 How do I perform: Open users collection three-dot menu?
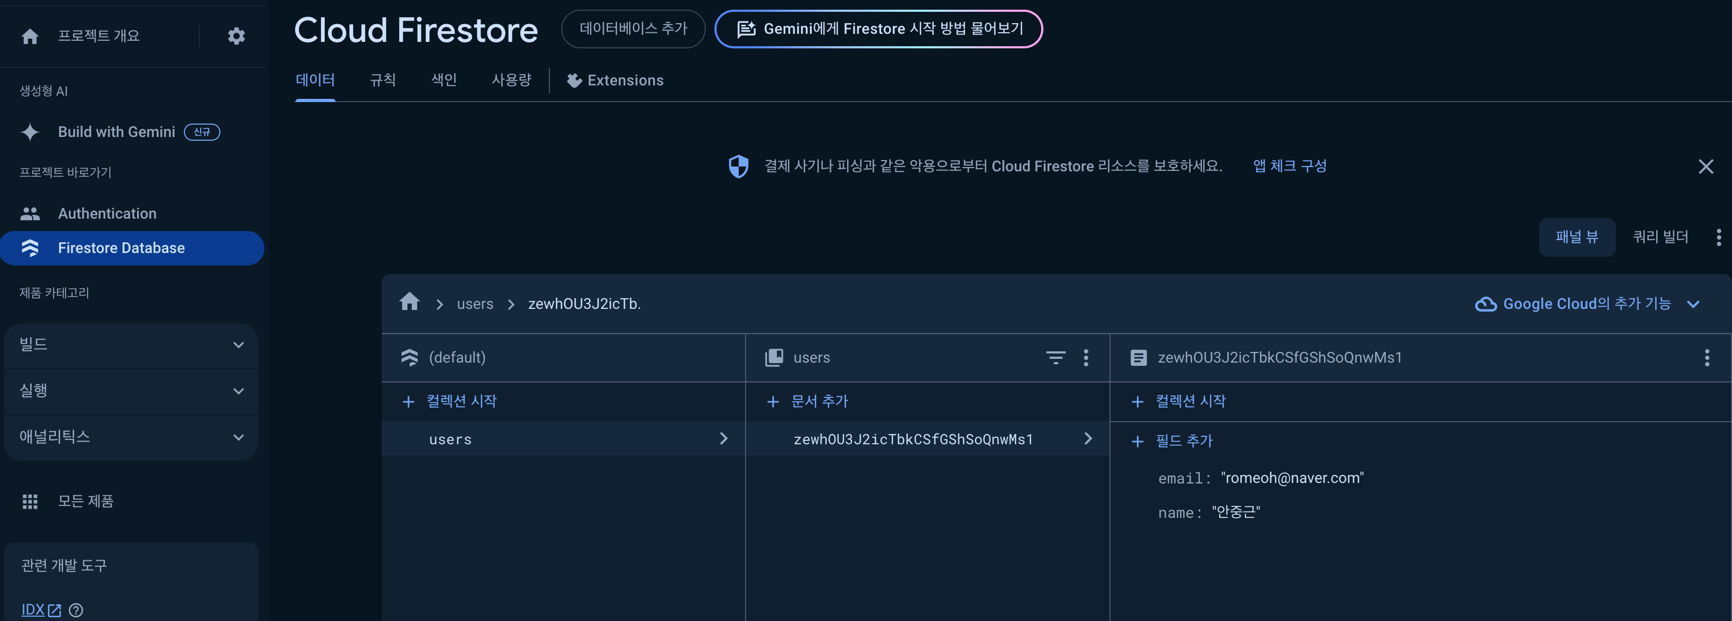pos(1086,358)
